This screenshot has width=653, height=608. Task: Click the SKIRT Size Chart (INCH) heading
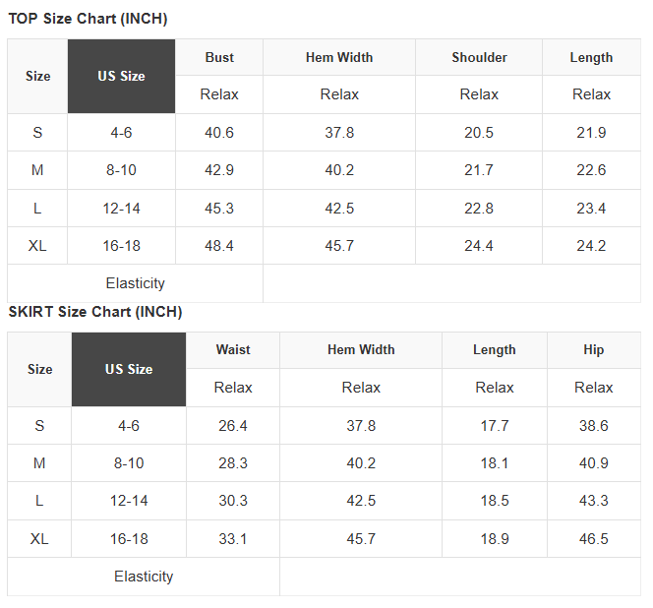tap(95, 312)
